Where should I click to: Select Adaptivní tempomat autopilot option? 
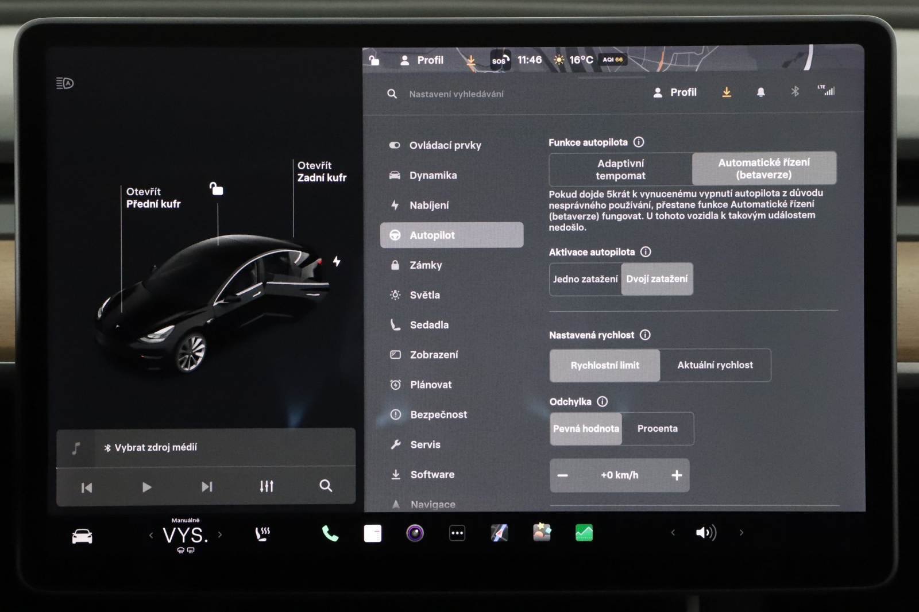[x=620, y=169]
